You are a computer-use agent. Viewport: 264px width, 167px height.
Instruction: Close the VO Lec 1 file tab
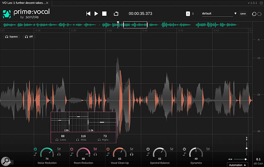coord(47,3)
